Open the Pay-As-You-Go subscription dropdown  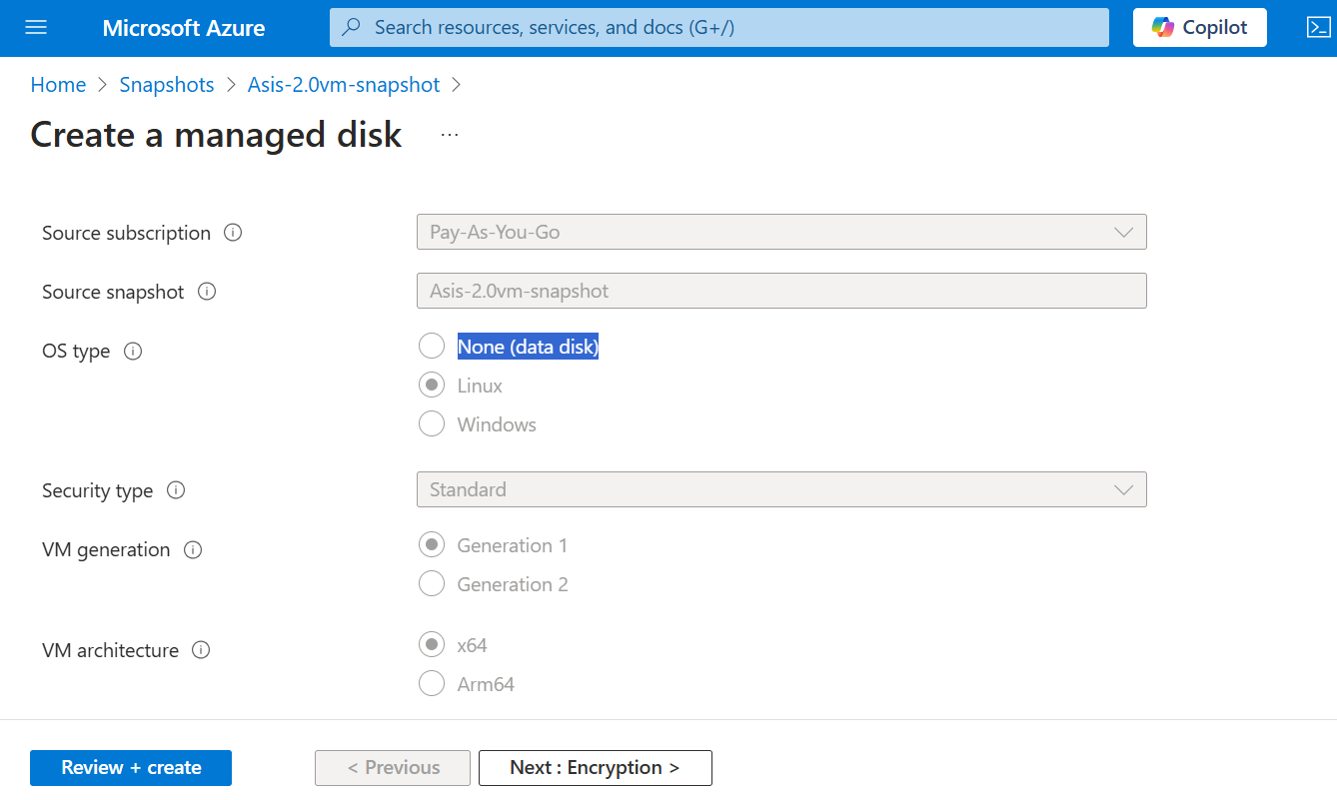point(1127,232)
